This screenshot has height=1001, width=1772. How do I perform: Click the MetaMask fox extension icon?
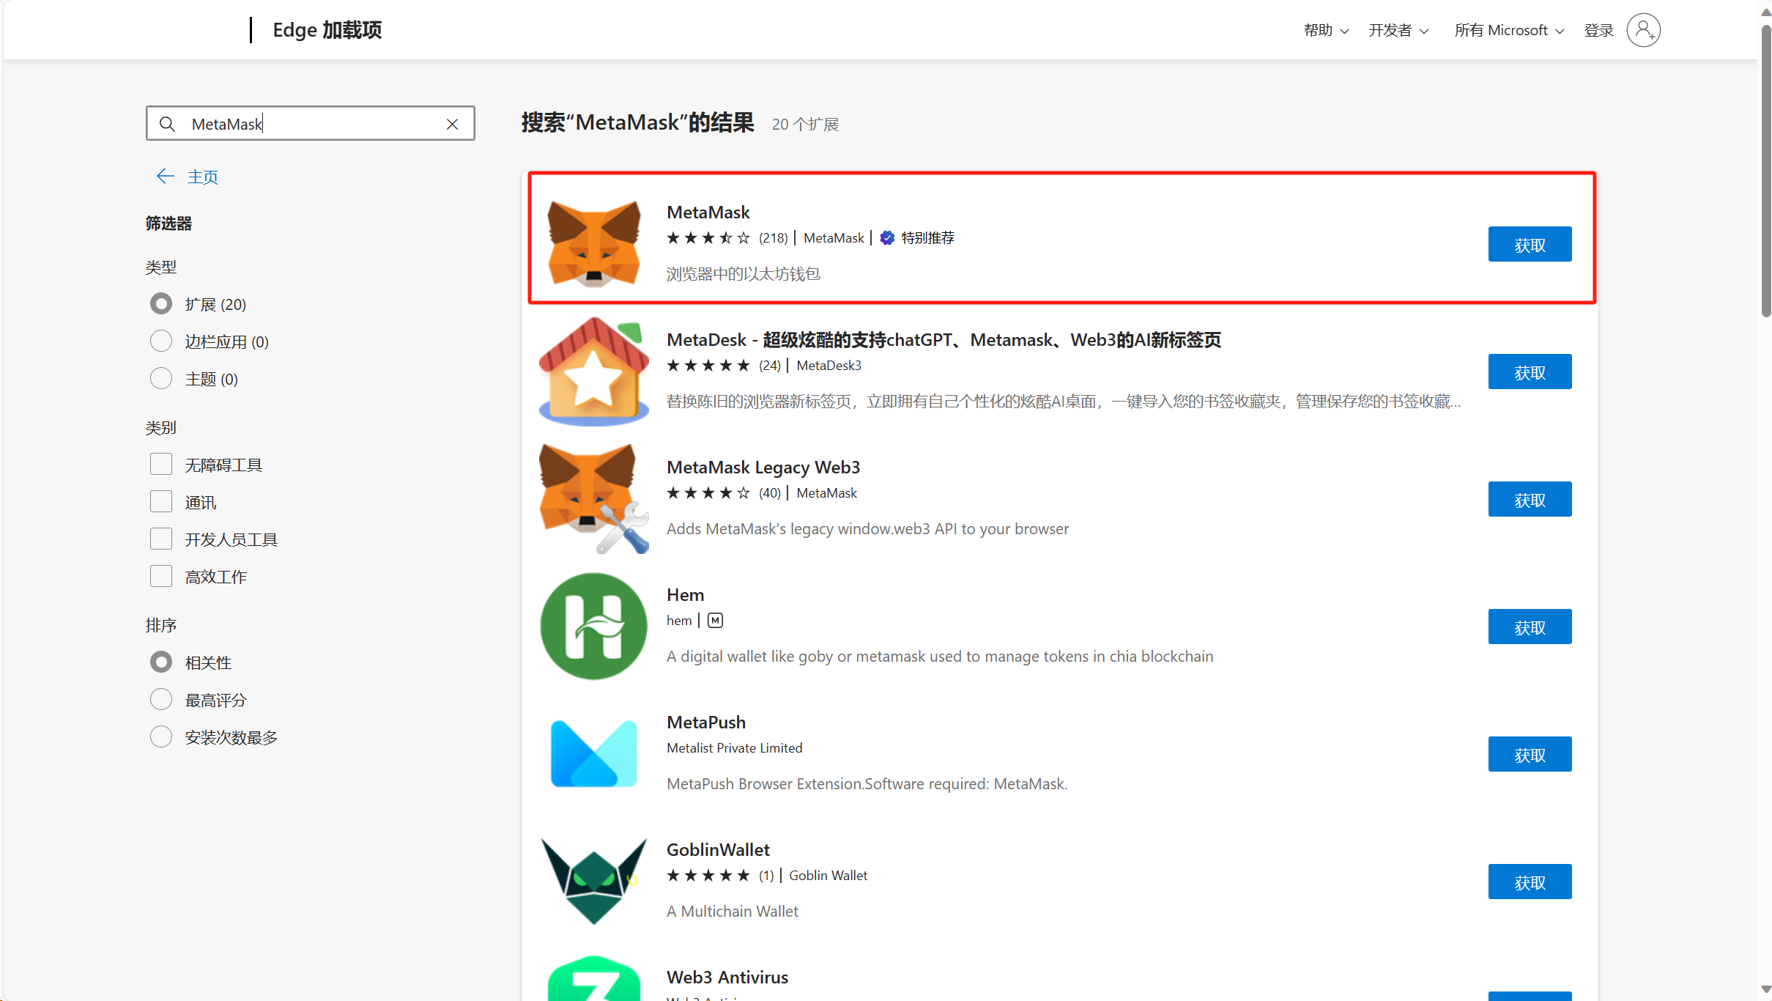tap(593, 243)
